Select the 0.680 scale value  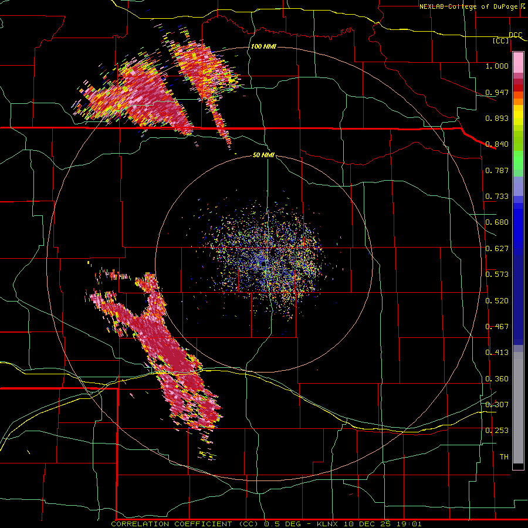coord(497,222)
